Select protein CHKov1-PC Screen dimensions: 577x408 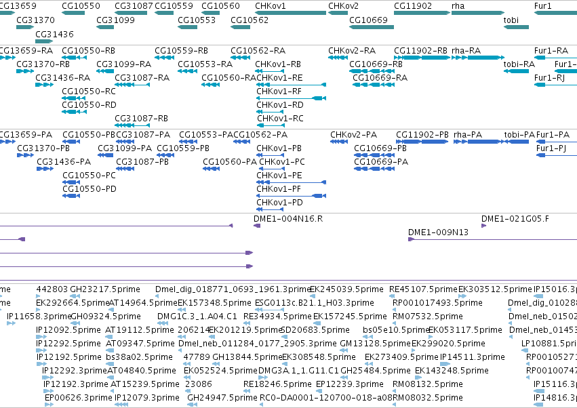coord(282,162)
